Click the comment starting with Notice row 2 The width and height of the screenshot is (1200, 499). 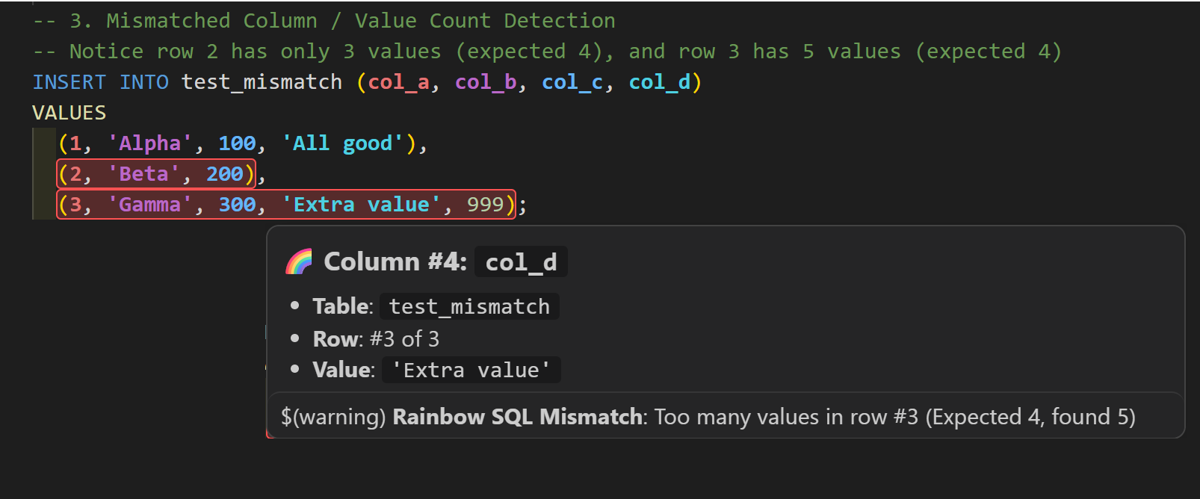click(546, 52)
